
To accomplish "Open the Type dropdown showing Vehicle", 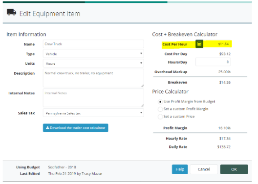I will pyautogui.click(x=93, y=54).
